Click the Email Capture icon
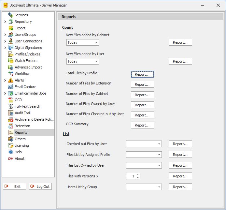The width and height of the screenshot is (226, 210). [x=11, y=87]
